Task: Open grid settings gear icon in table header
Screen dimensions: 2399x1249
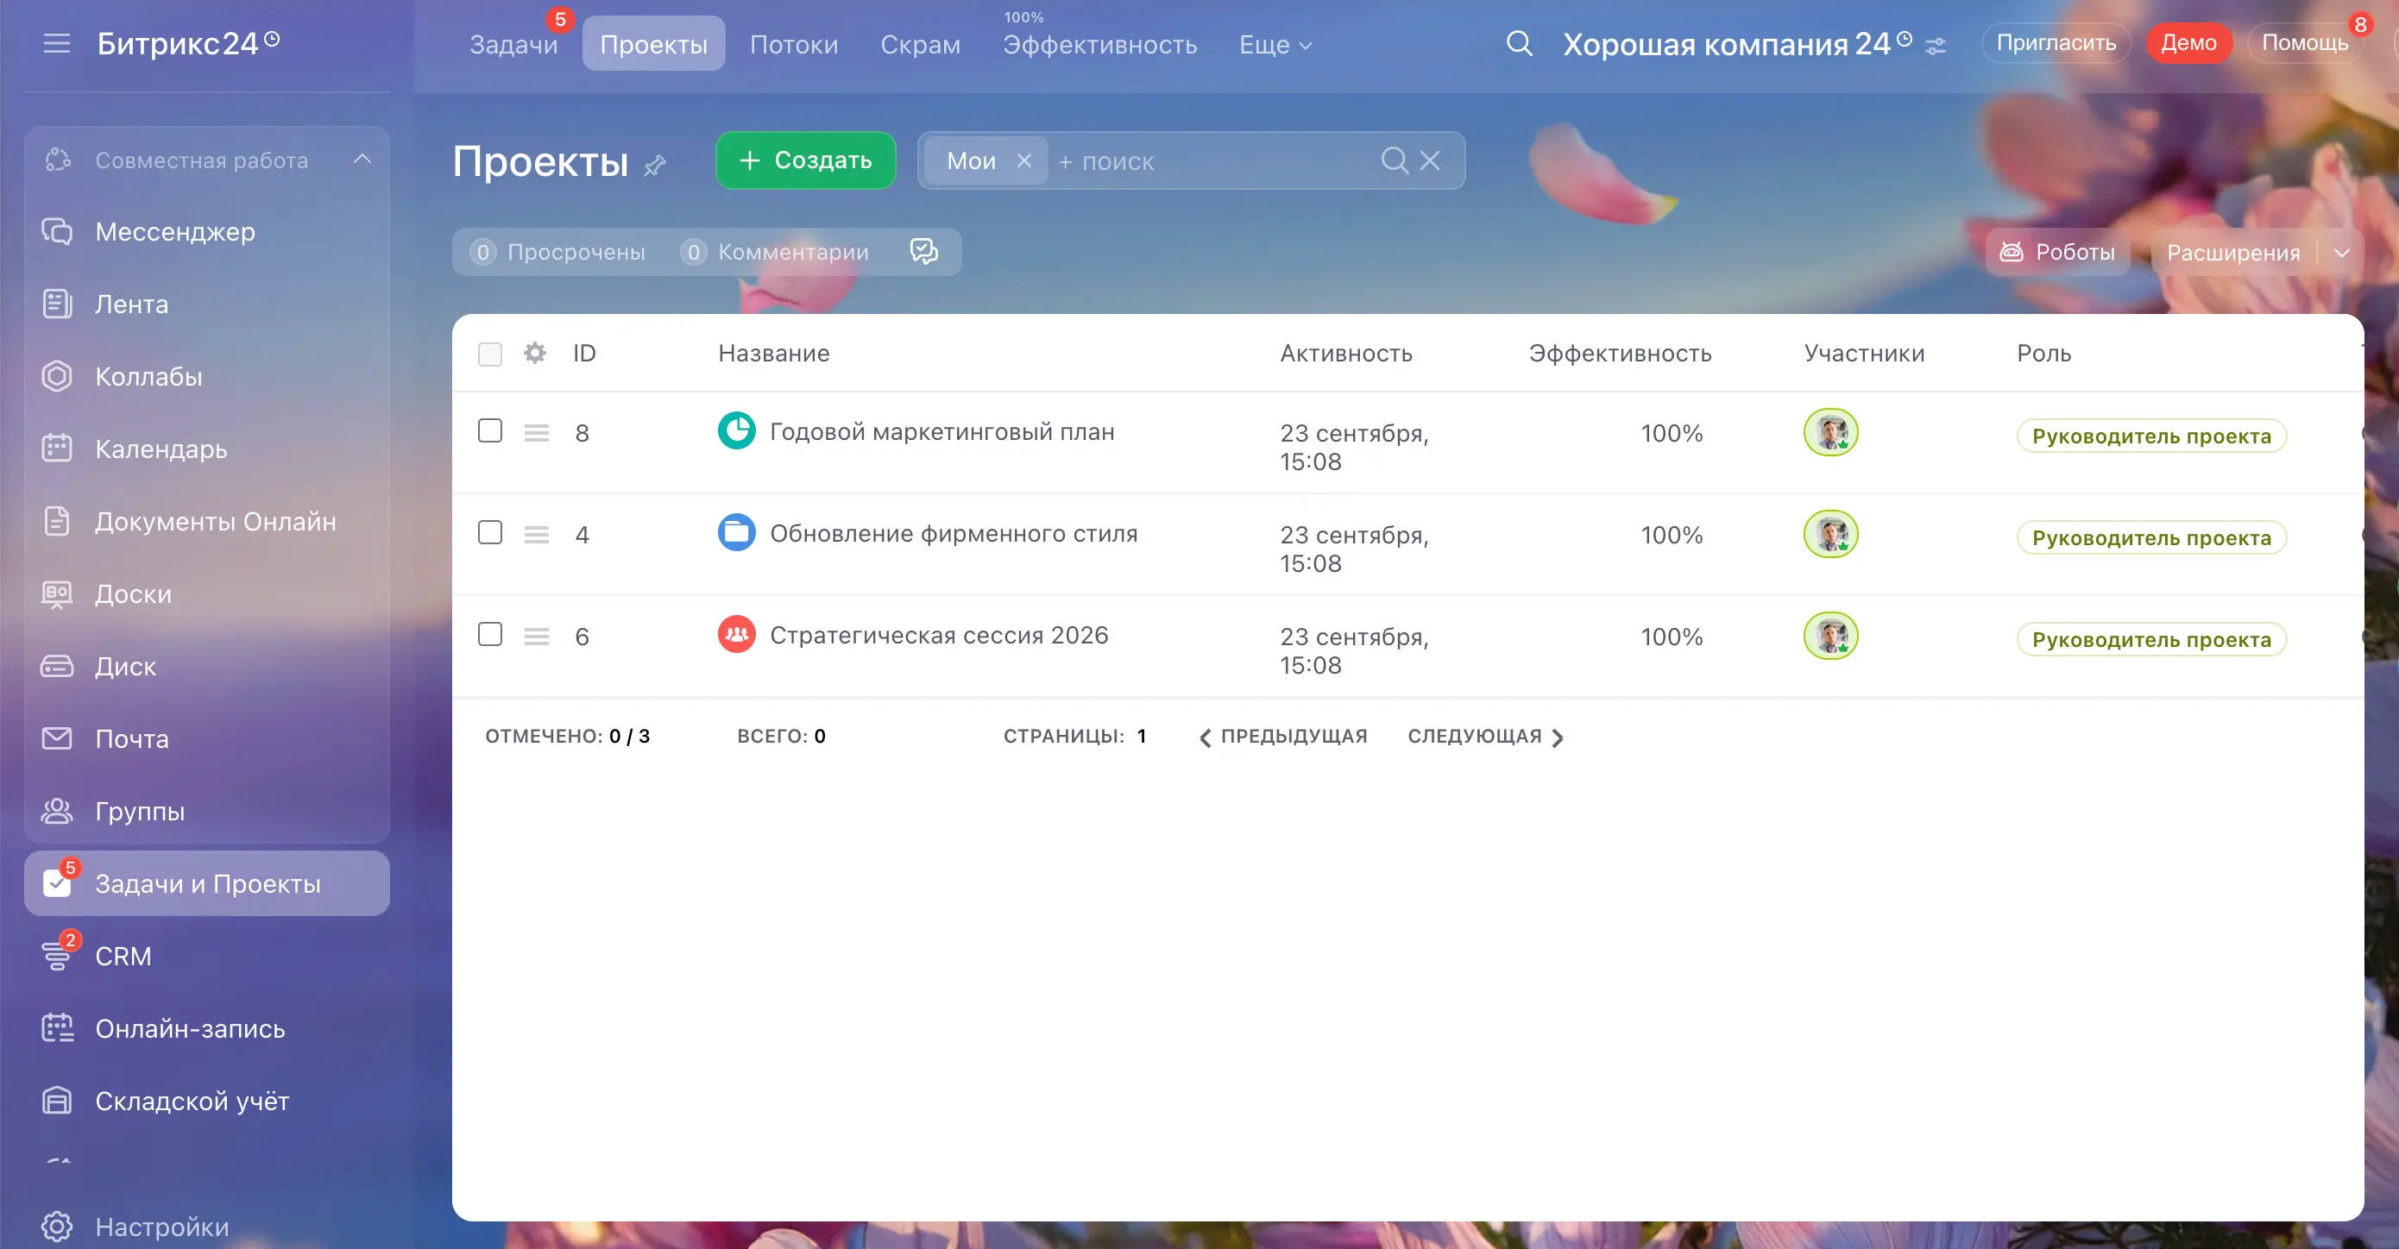Action: (x=534, y=353)
